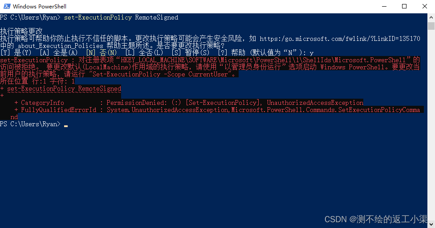Click the [S] 暂停(S) option text
This screenshot has width=435, height=228.
tap(191, 52)
